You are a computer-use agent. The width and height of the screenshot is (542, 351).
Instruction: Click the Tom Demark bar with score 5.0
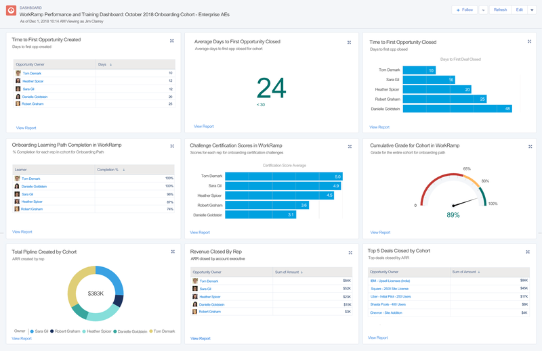tap(284, 177)
